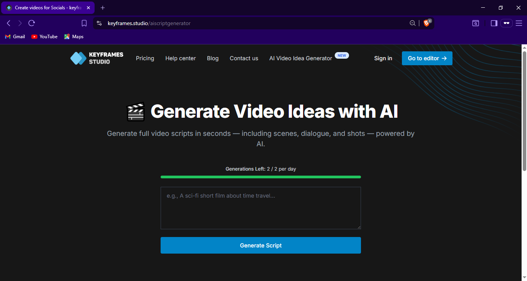Reload the current page

pyautogui.click(x=32, y=23)
